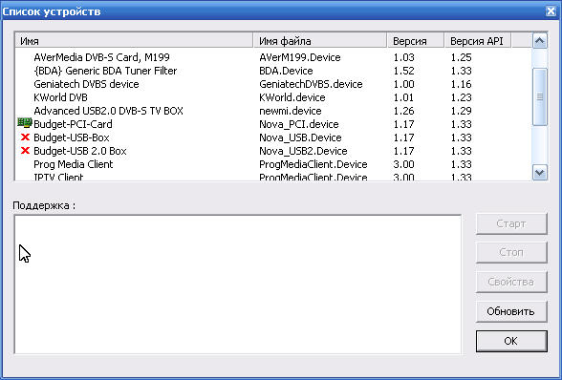The width and height of the screenshot is (562, 380).
Task: Click the KWorld.device file name
Action: [292, 97]
